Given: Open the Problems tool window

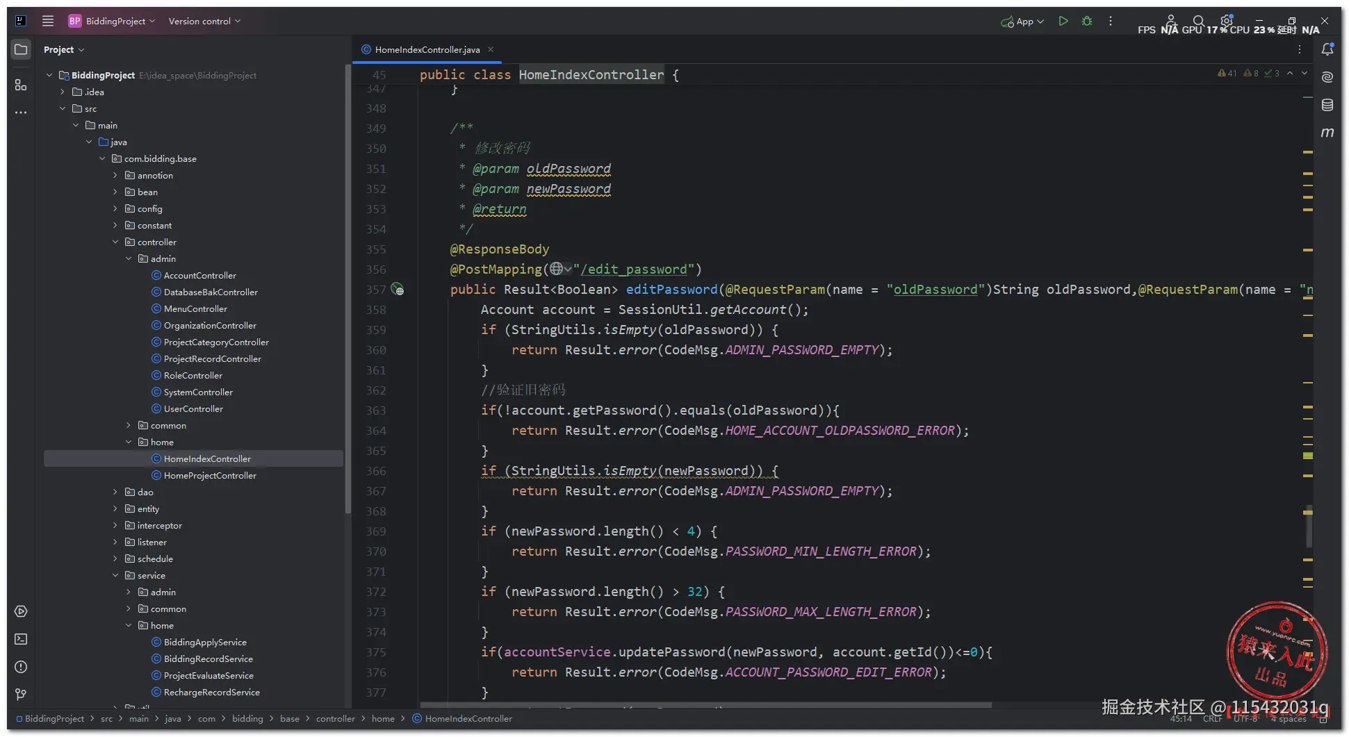Looking at the screenshot, I should click(21, 667).
